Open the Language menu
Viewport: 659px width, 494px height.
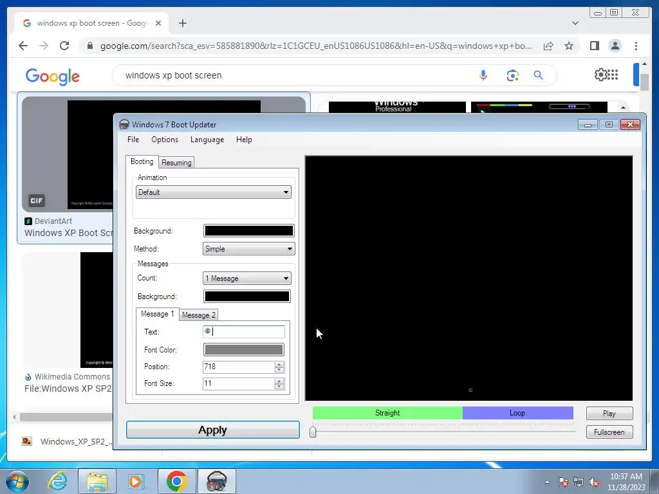pos(207,140)
